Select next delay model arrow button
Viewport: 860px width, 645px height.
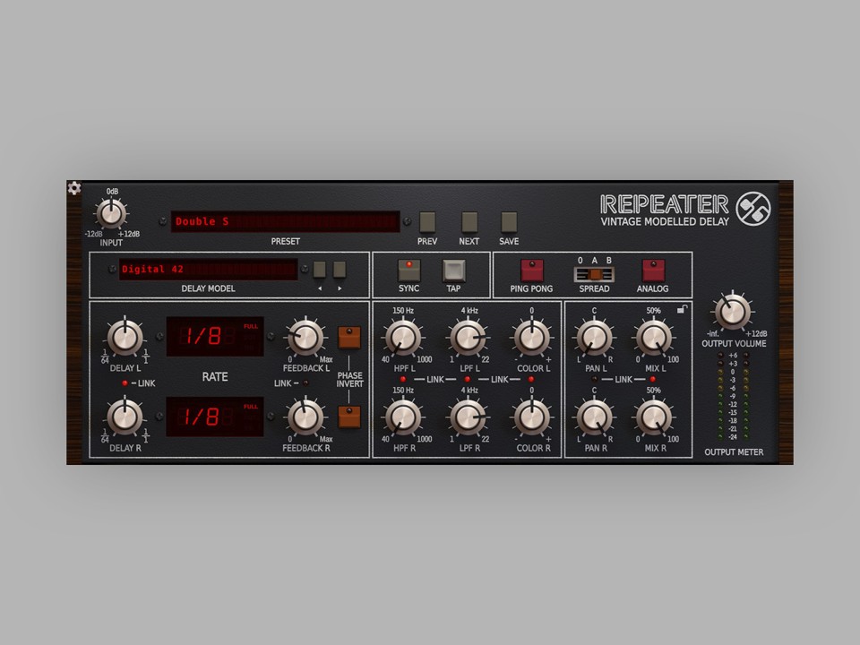click(340, 270)
